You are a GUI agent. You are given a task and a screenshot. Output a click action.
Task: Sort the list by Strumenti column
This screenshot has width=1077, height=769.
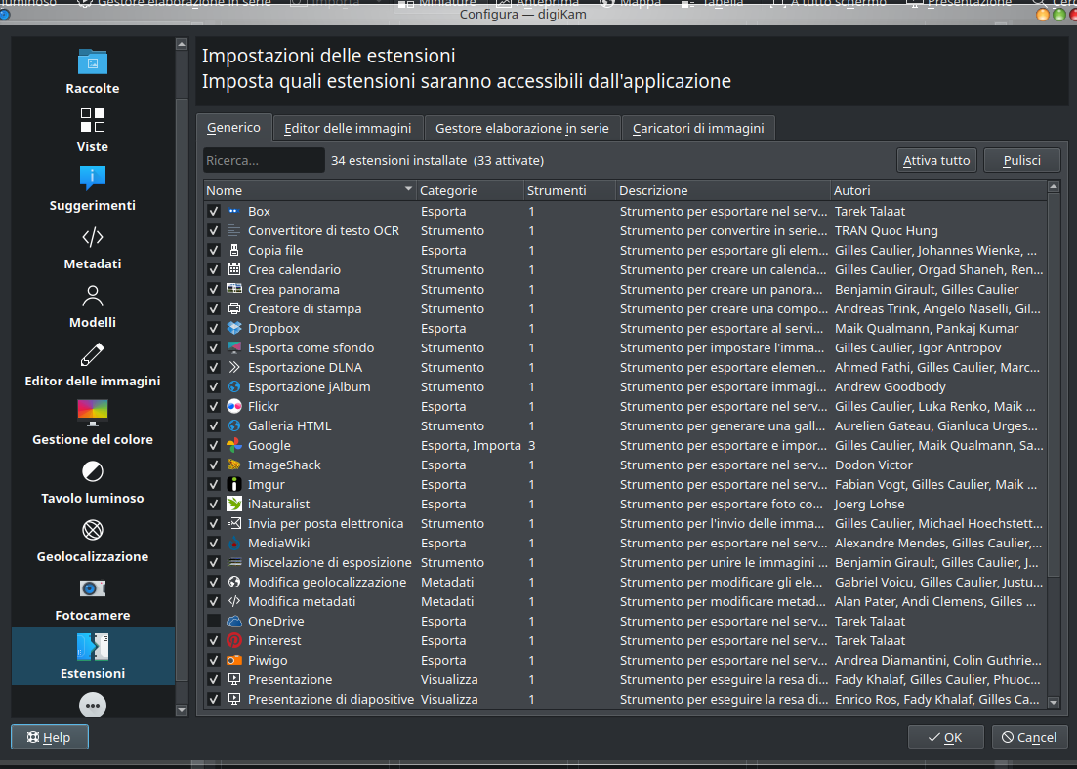coord(569,190)
